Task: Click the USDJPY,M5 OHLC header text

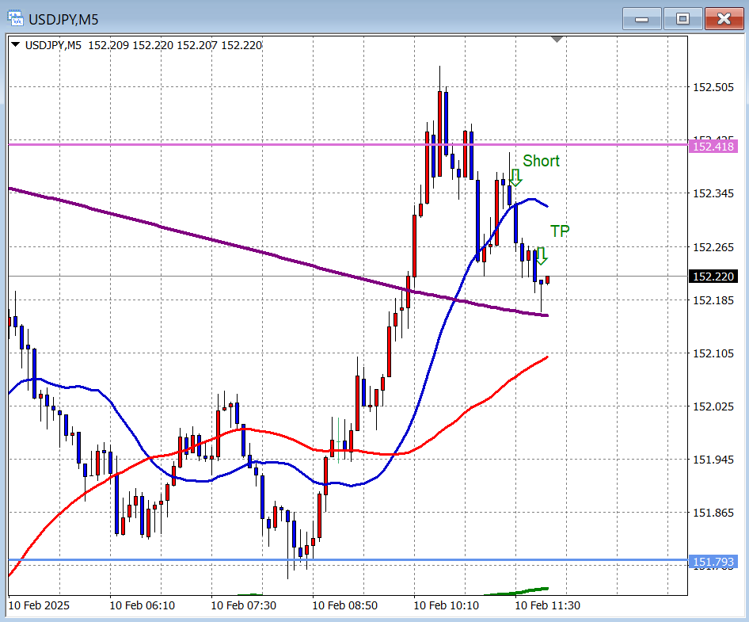Action: pos(143,45)
